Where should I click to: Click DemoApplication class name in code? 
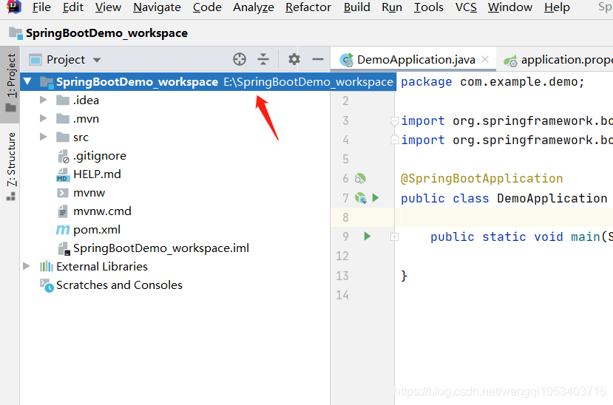552,198
